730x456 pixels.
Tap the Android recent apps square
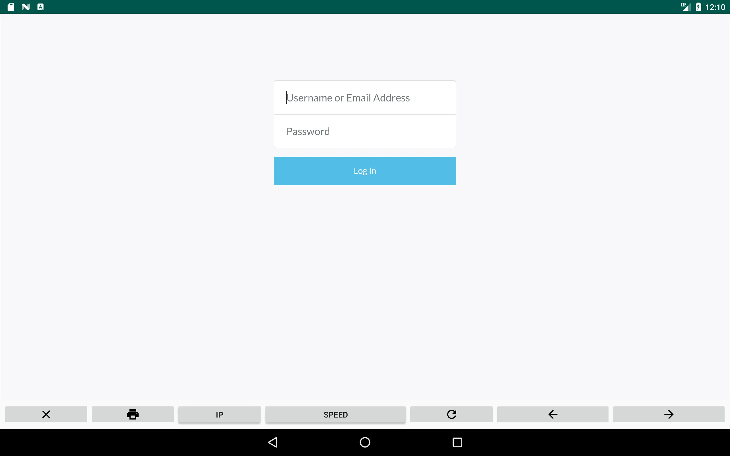pos(457,442)
